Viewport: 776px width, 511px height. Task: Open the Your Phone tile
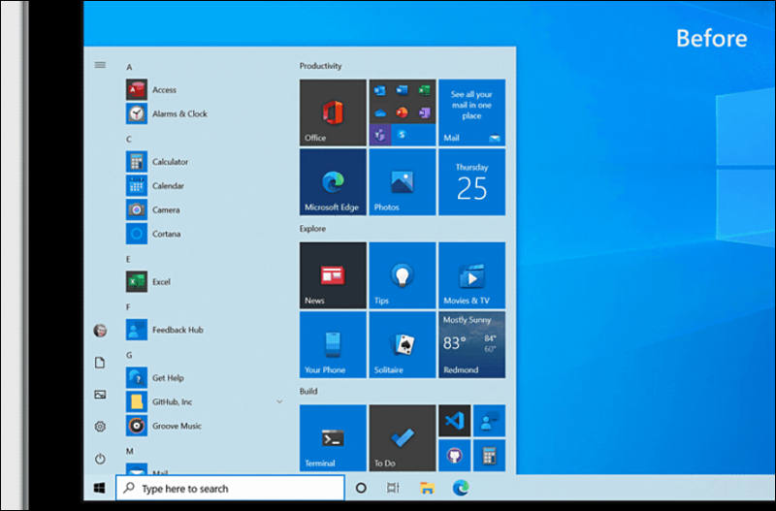tap(333, 345)
